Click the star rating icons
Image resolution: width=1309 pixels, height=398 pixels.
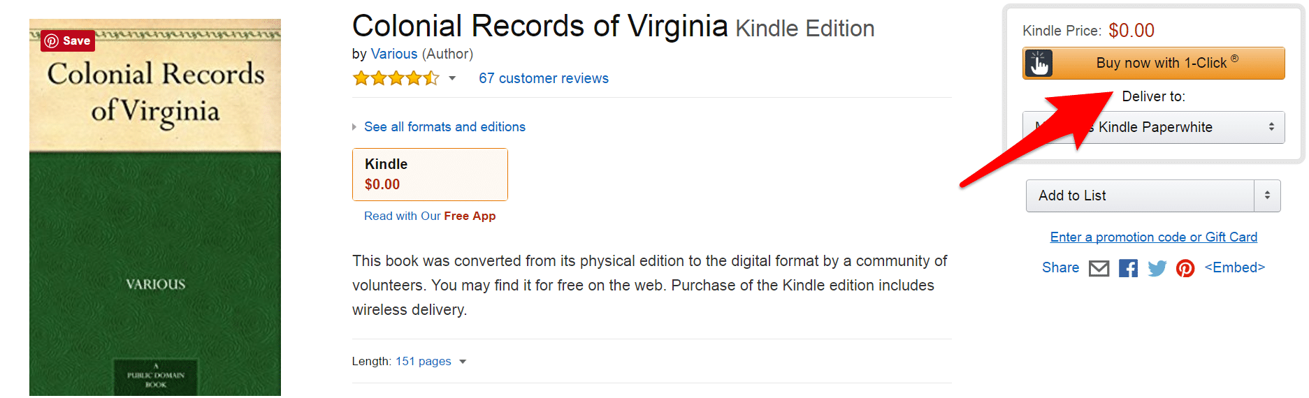396,78
